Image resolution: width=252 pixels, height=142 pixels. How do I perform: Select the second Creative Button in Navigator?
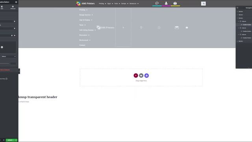pyautogui.click(x=246, y=31)
